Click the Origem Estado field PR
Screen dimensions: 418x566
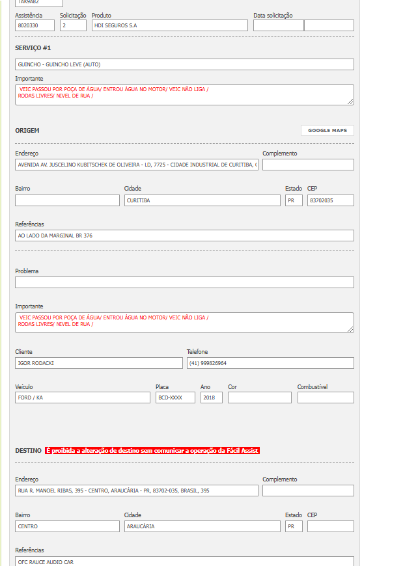294,200
